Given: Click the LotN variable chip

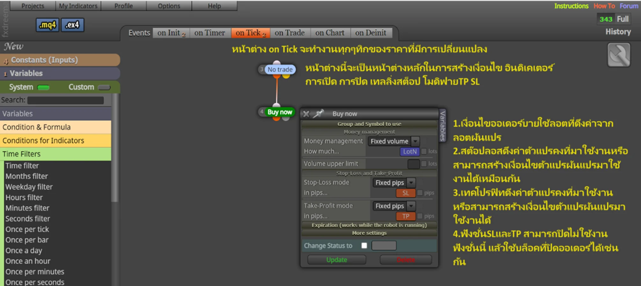Looking at the screenshot, I should tap(410, 151).
